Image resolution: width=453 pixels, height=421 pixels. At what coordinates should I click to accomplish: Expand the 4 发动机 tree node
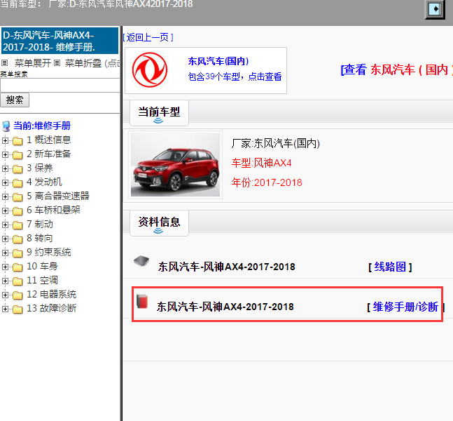(x=5, y=182)
